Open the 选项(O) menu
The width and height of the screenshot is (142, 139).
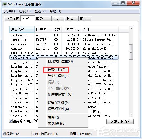[25, 11]
